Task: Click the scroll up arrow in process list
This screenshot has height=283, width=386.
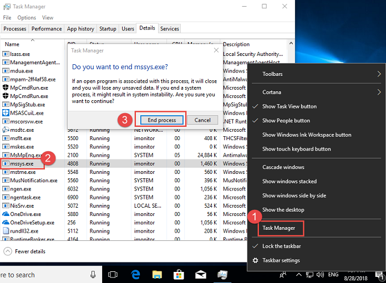Action: 291,43
